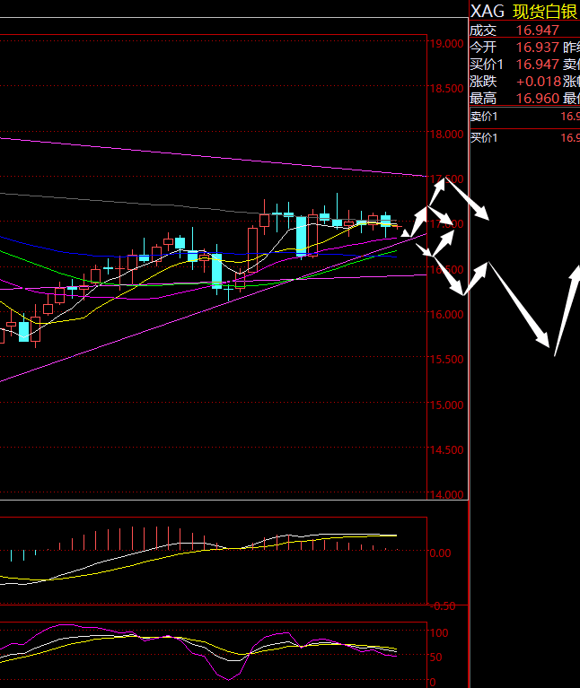This screenshot has height=688, width=580.
Task: Click the 50 level on the oscillator axis
Action: pos(435,658)
